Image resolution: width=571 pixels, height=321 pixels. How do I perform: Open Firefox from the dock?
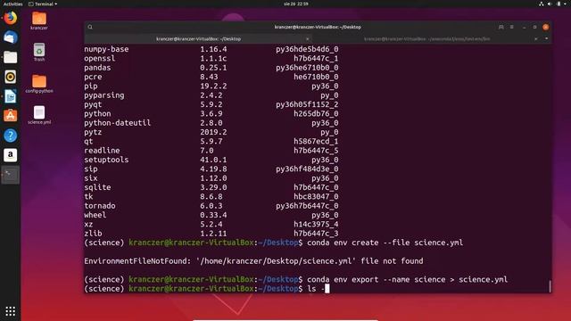click(x=11, y=18)
